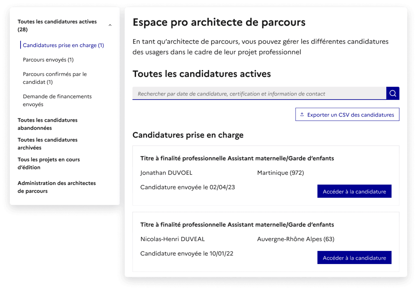The height and width of the screenshot is (290, 417).
Task: Click the magnifier search icon button
Action: tap(393, 93)
